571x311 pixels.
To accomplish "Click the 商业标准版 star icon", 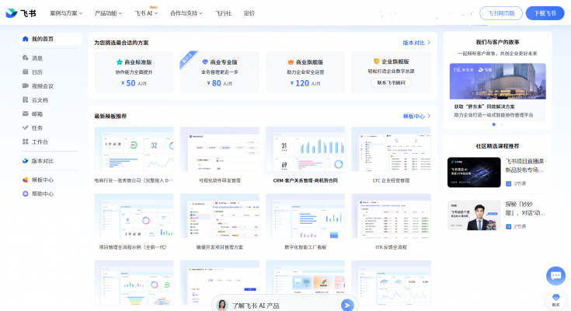I will 119,62.
